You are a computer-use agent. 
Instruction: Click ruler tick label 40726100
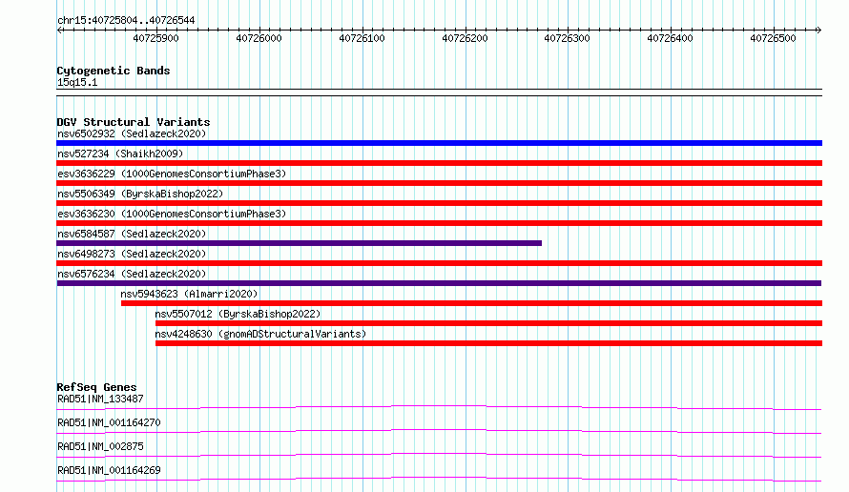pyautogui.click(x=362, y=38)
